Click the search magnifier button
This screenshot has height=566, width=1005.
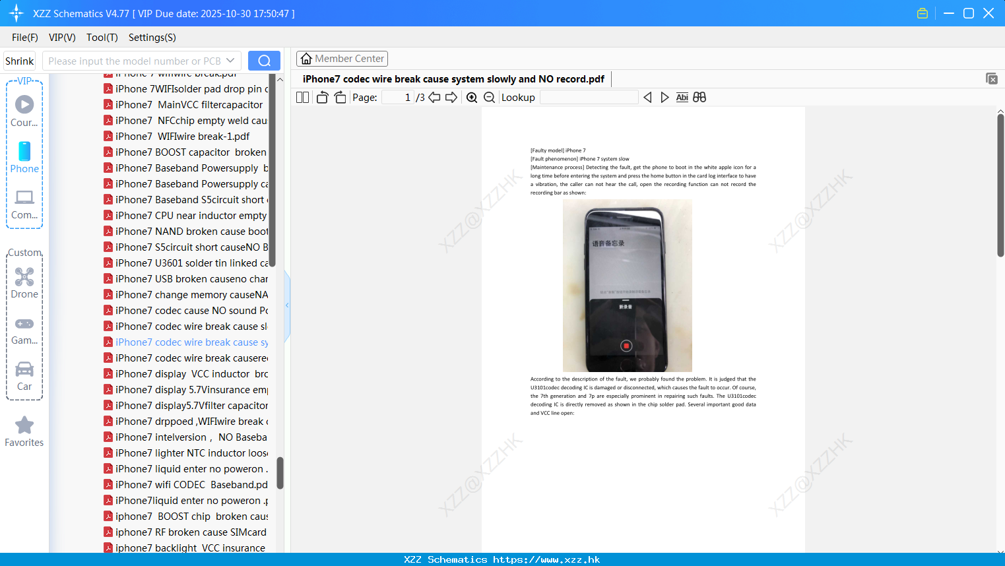point(264,61)
